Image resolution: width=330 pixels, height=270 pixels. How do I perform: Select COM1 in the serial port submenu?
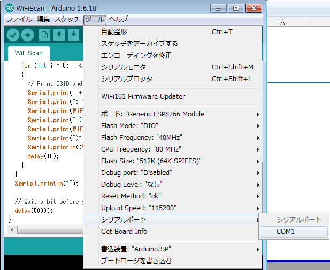point(294,232)
